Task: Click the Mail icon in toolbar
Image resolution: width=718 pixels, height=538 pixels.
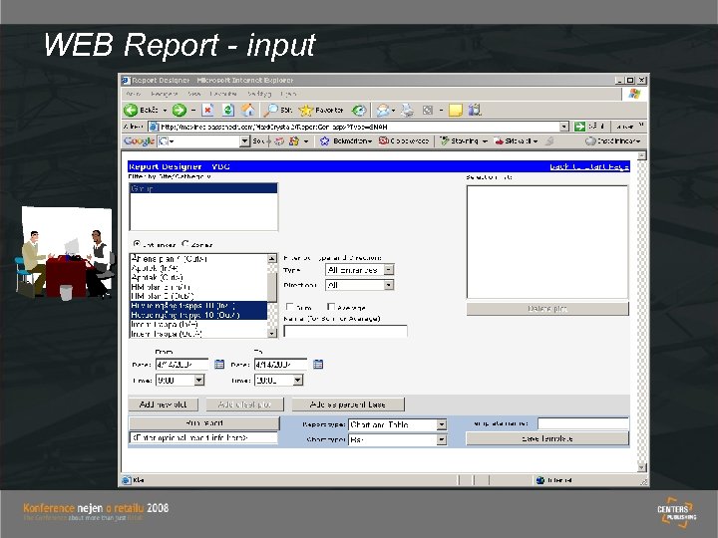Action: tap(383, 110)
